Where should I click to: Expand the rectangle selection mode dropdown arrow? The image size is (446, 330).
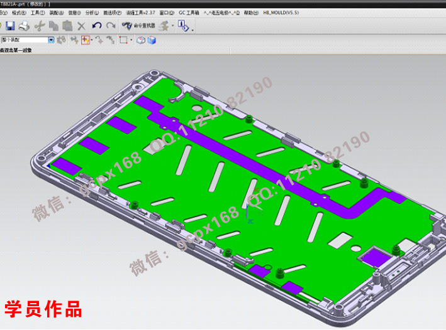click(x=131, y=40)
